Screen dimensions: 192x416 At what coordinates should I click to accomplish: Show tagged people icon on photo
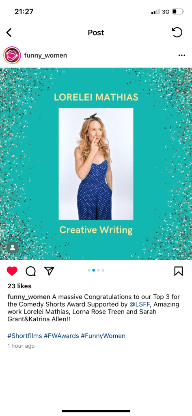[x=12, y=248]
